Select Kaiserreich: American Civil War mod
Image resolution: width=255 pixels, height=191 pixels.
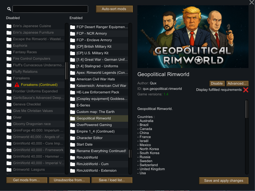coord(99,86)
